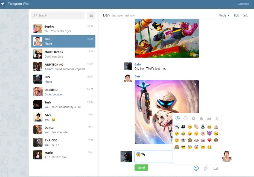Insert the movie camera emoji
This screenshot has height=177, width=254.
183,127
